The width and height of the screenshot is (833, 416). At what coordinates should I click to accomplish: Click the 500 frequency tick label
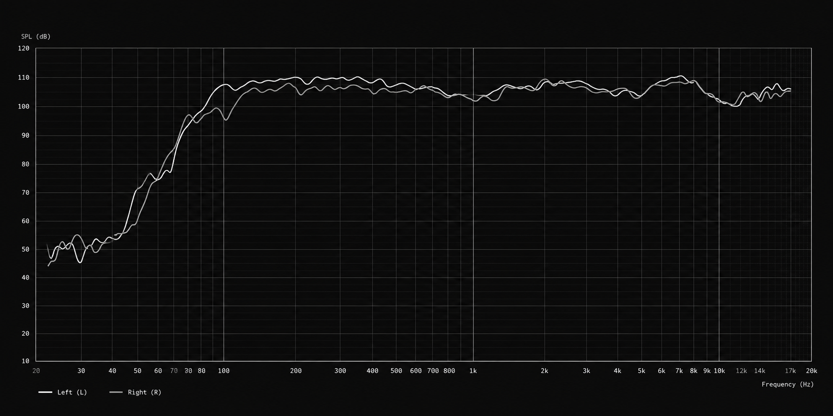(x=396, y=371)
